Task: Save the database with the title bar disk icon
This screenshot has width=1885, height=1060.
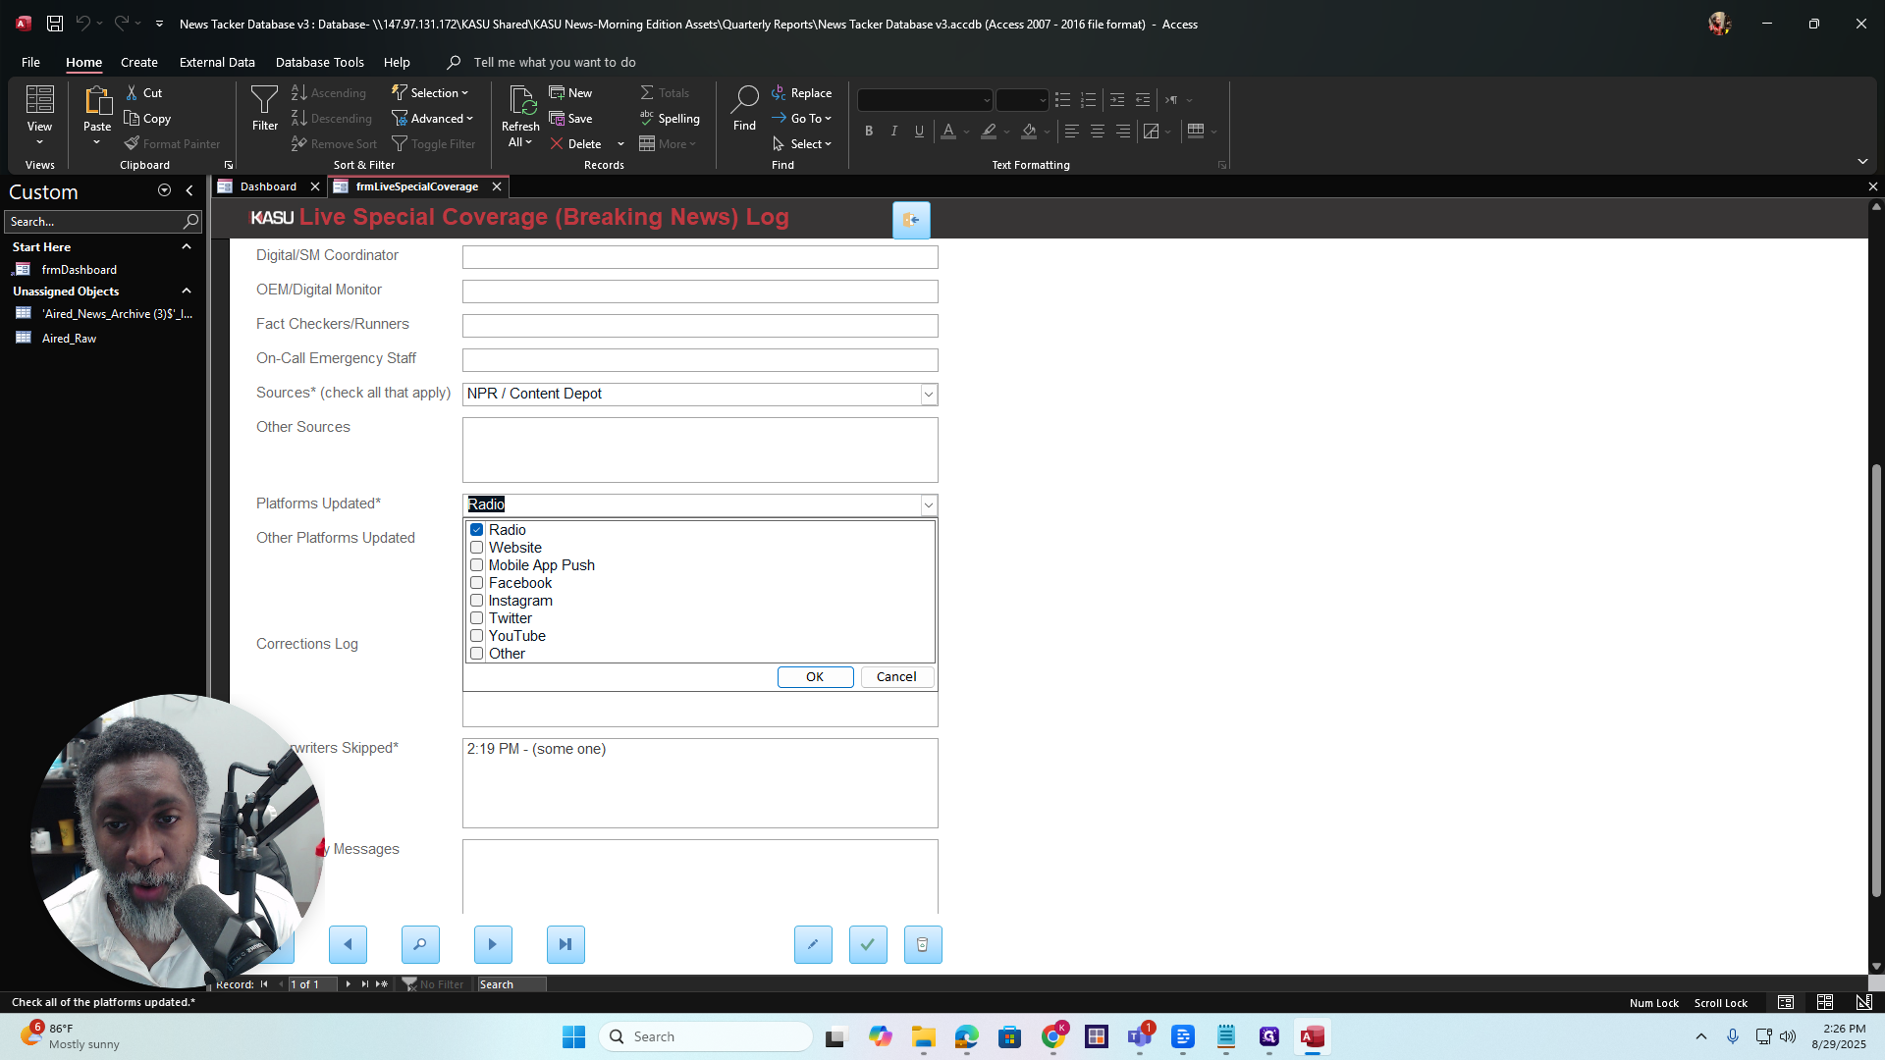Action: [55, 24]
